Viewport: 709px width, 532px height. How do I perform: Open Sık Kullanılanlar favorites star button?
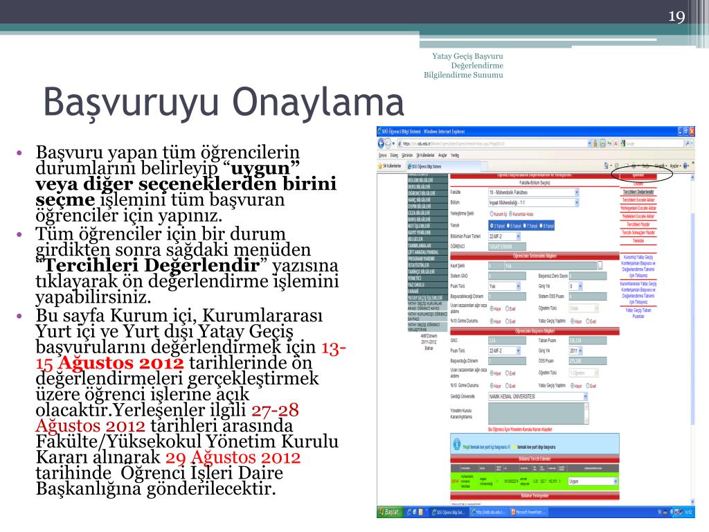389,166
